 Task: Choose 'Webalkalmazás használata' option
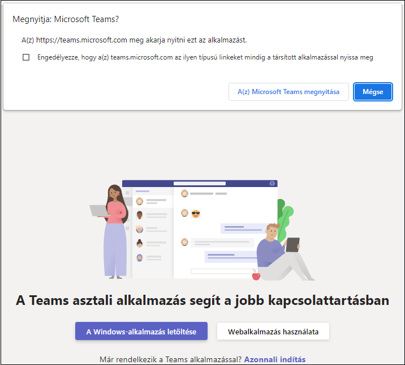[x=273, y=332]
